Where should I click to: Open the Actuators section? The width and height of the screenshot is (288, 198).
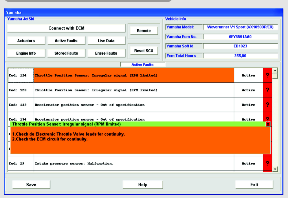pyautogui.click(x=26, y=41)
